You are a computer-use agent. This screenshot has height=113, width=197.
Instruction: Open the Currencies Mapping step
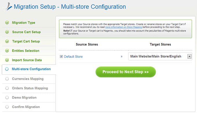tap(28, 79)
